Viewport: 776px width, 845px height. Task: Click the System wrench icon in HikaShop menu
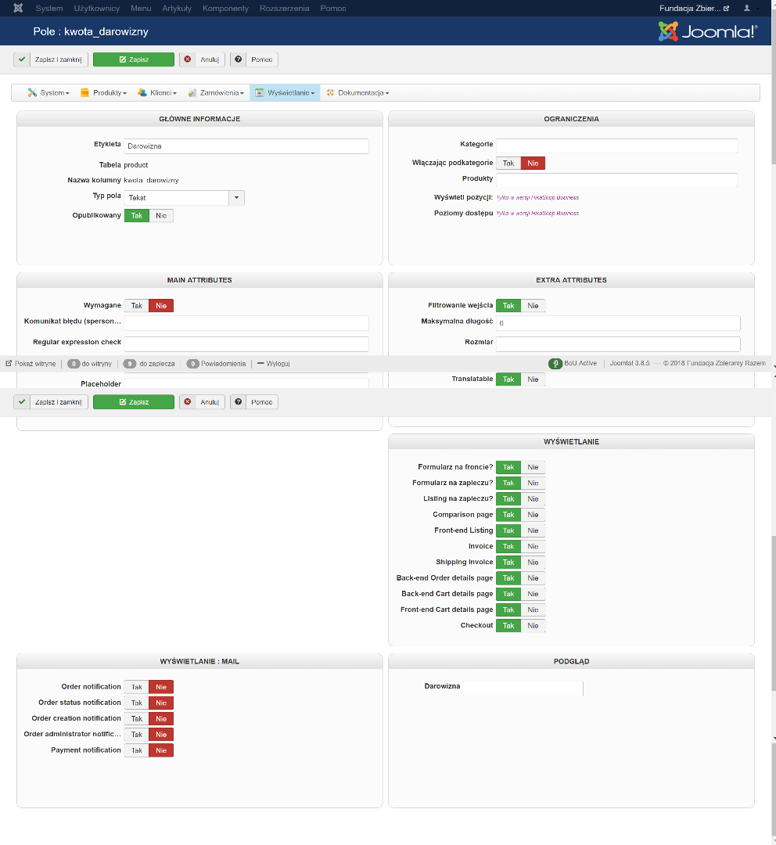[x=32, y=92]
